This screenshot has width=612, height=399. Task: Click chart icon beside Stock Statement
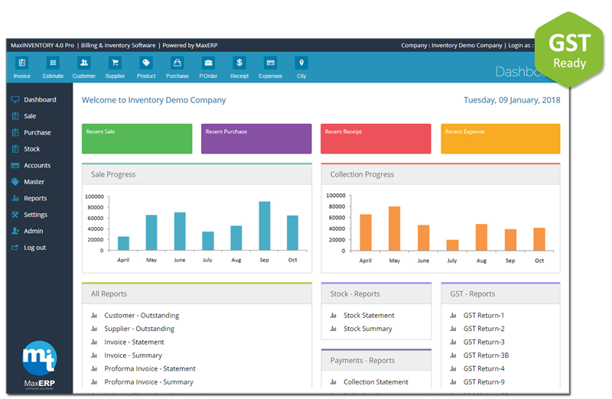coord(334,315)
